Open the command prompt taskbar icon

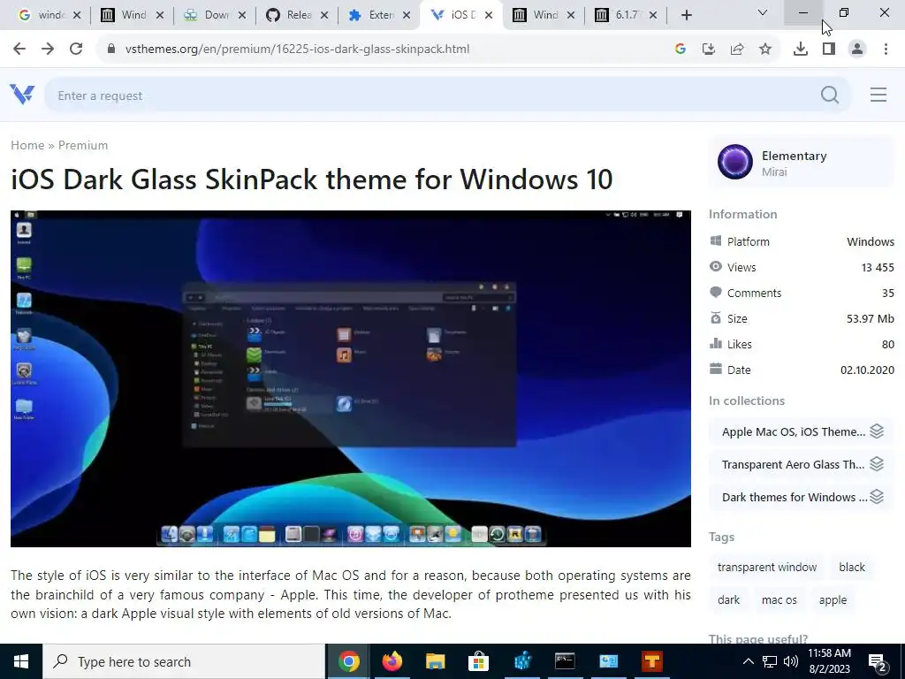[565, 661]
